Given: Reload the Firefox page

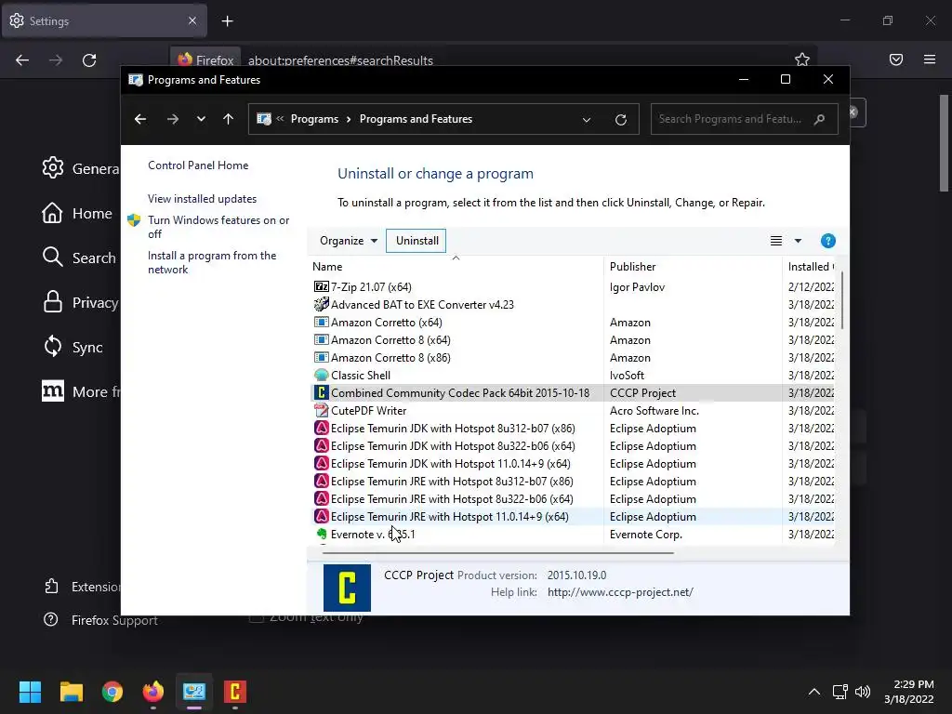Looking at the screenshot, I should pyautogui.click(x=89, y=60).
